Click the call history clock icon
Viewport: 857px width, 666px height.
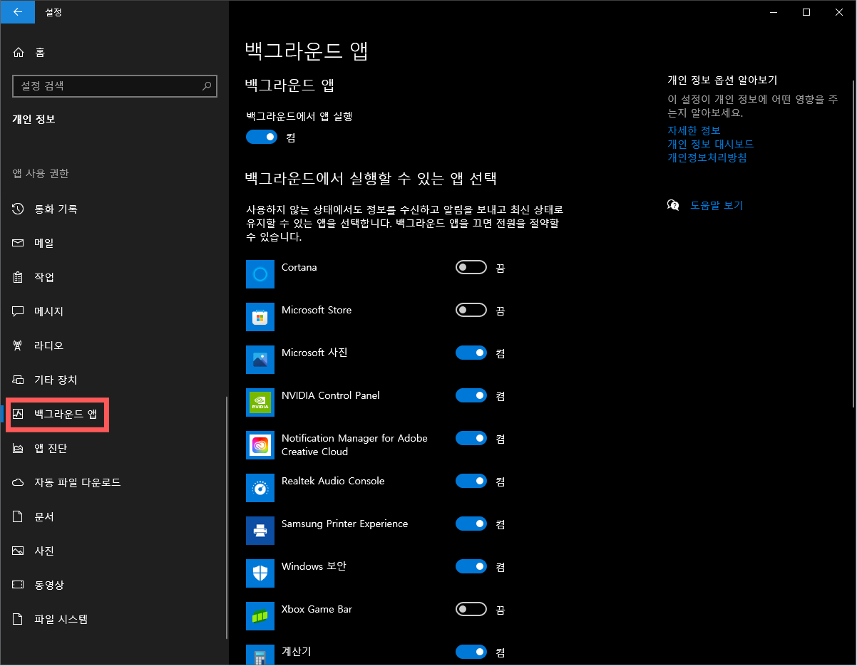coord(19,209)
